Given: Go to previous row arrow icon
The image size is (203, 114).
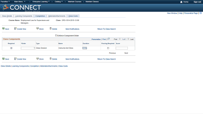Looking at the screenshot, I should [120, 39].
